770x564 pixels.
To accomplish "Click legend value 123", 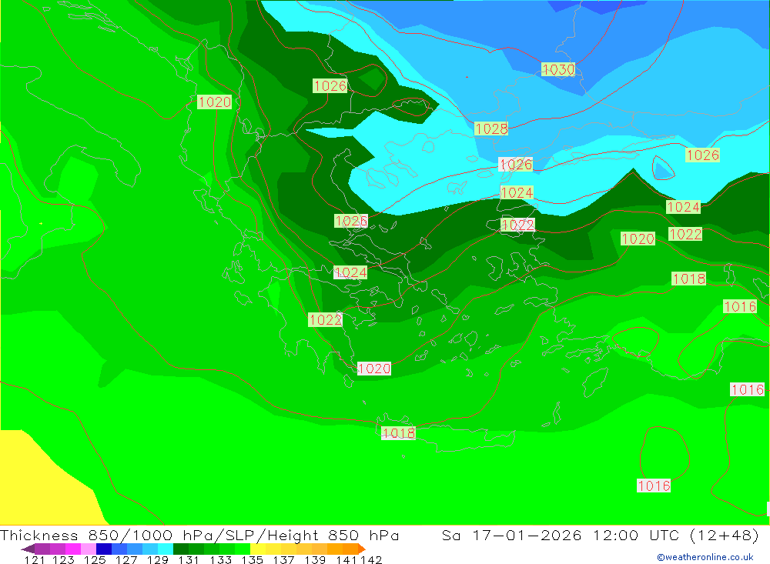I will [x=63, y=559].
